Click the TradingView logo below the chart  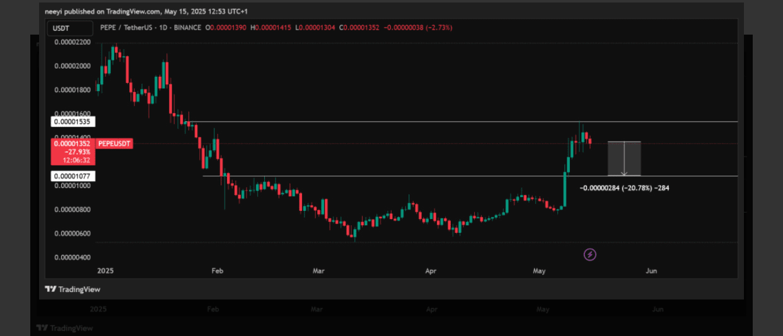tap(72, 289)
